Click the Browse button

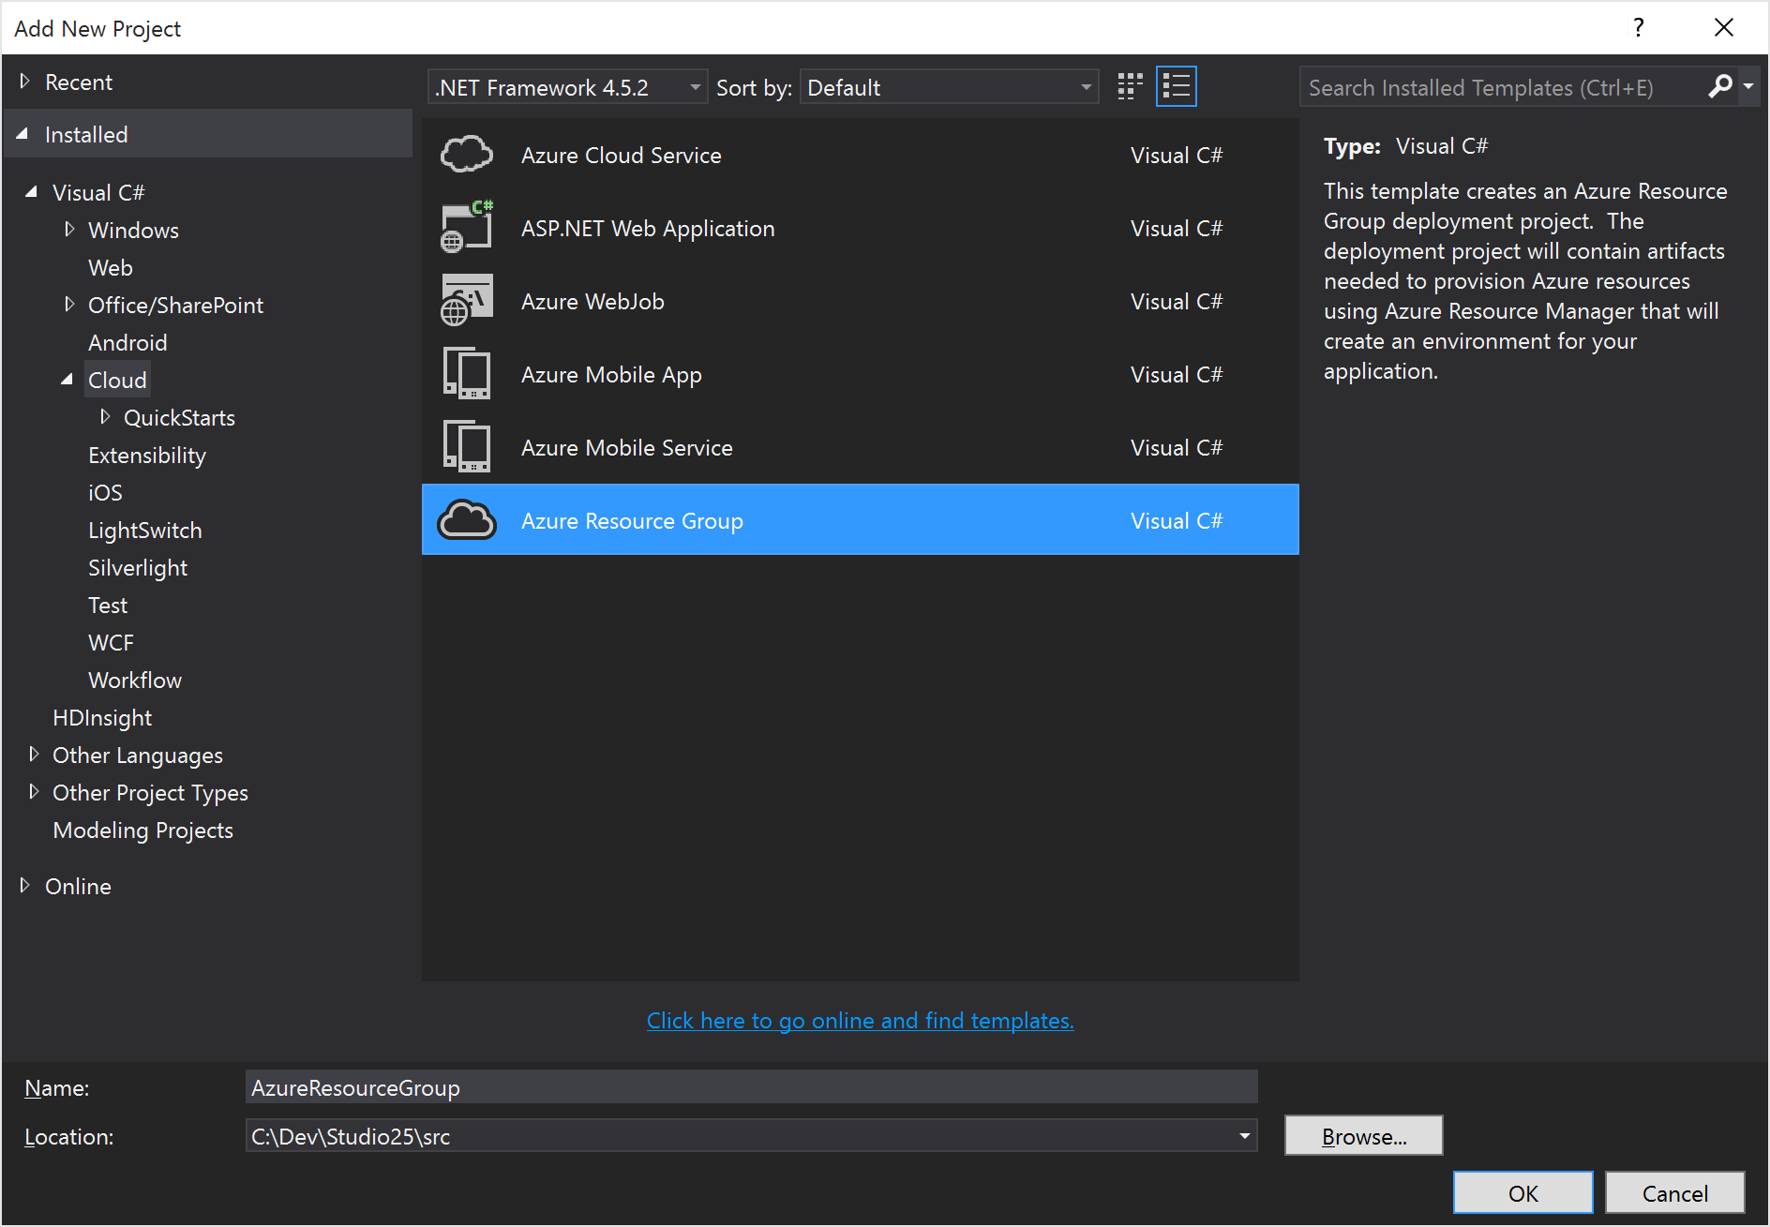pyautogui.click(x=1363, y=1135)
